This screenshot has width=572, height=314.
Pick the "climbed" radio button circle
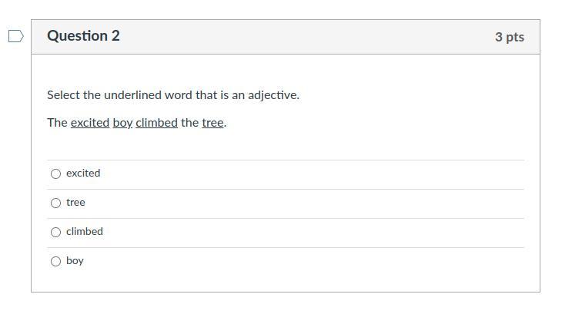tap(55, 232)
